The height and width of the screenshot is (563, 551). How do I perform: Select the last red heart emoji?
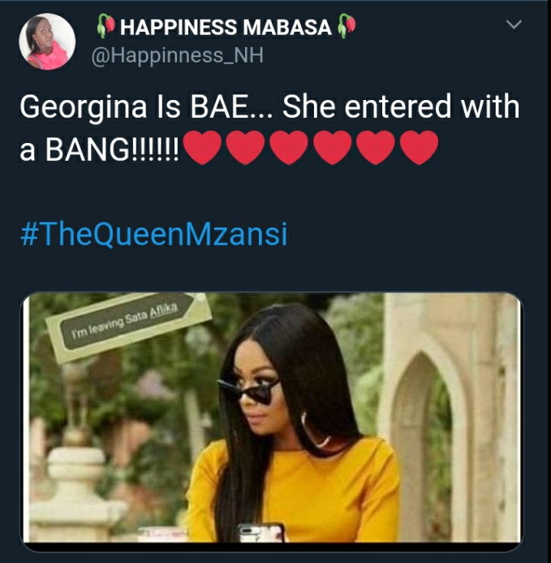click(x=419, y=148)
